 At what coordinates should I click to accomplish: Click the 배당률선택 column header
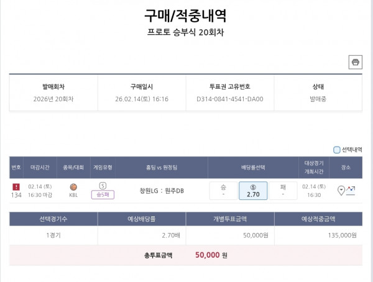click(x=252, y=167)
